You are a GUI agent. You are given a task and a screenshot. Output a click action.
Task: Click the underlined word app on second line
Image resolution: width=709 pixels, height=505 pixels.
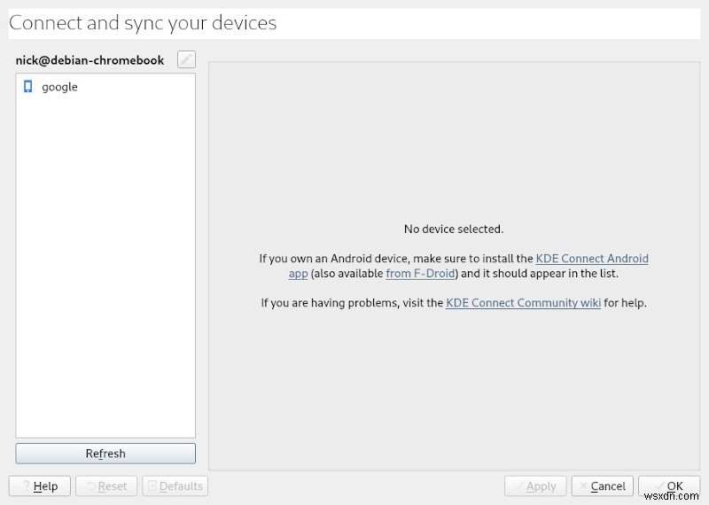298,274
